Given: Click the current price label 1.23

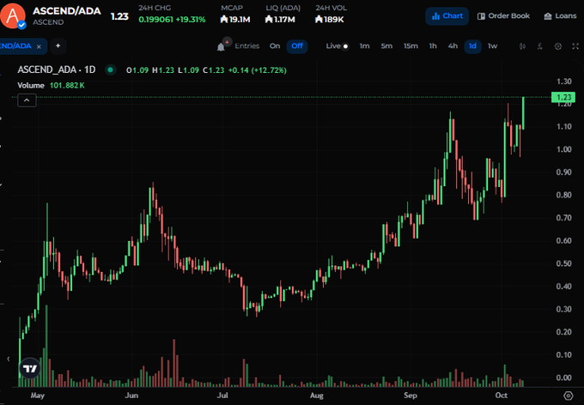Looking at the screenshot, I should pos(563,97).
